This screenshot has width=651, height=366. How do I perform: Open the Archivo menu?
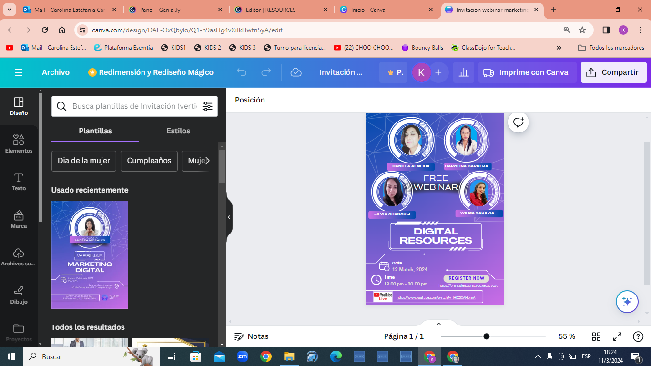pos(56,72)
